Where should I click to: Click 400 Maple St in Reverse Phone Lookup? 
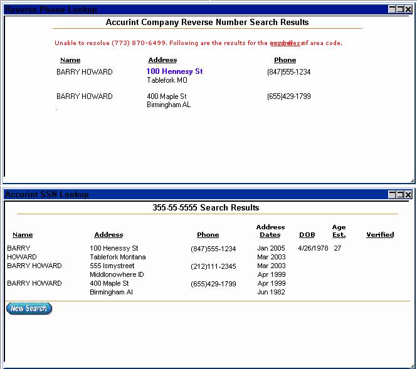click(167, 96)
